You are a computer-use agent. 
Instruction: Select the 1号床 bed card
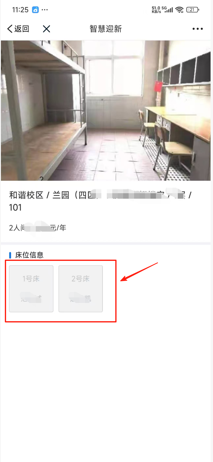(x=31, y=289)
